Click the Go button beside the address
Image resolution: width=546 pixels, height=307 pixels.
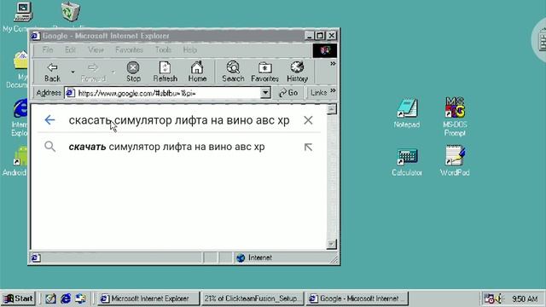tap(288, 93)
